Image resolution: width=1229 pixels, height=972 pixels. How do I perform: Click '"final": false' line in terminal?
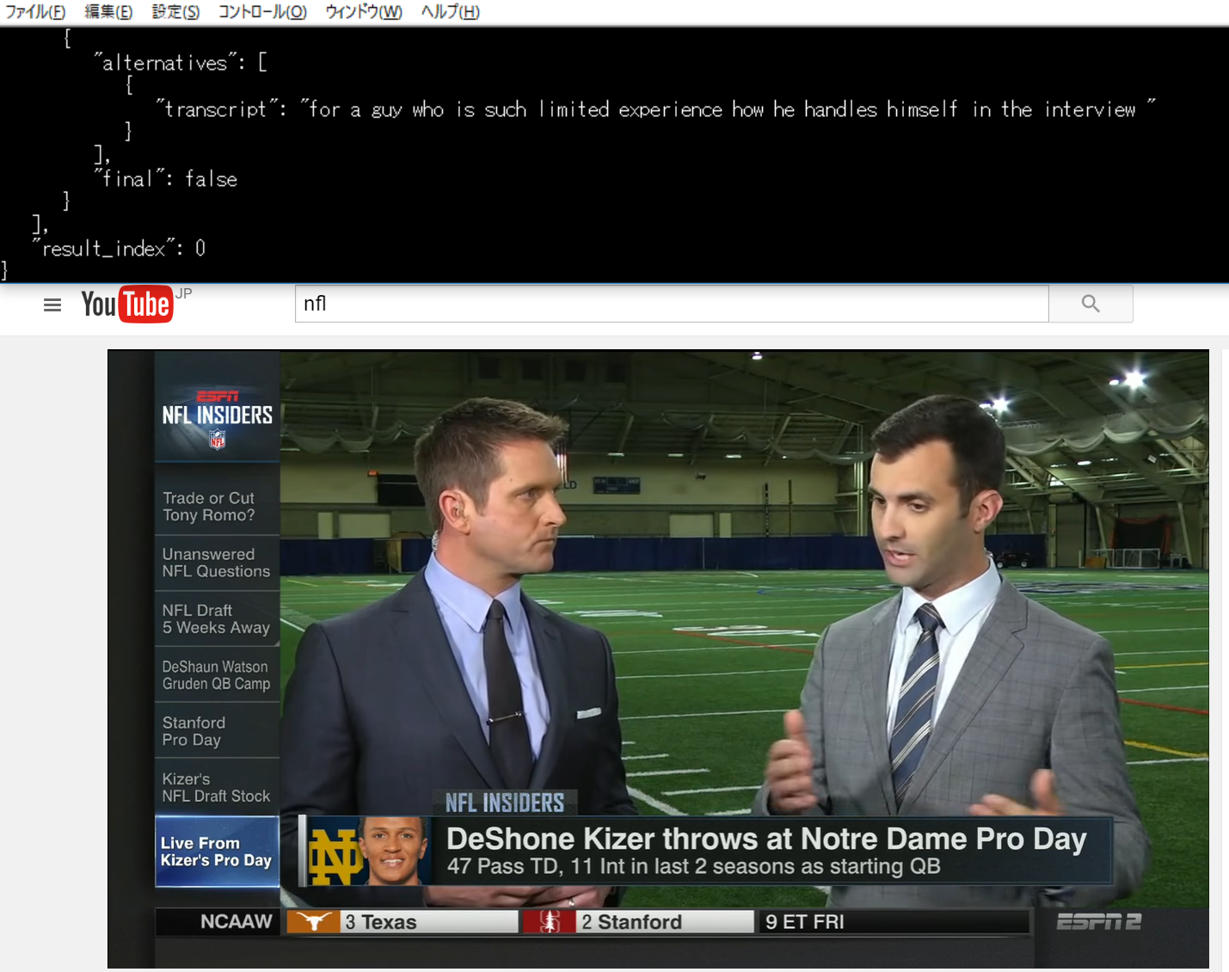coord(166,179)
